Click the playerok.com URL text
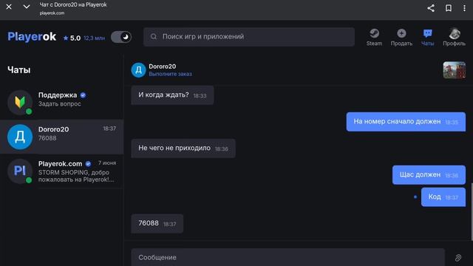This screenshot has width=473, height=266. point(52,13)
